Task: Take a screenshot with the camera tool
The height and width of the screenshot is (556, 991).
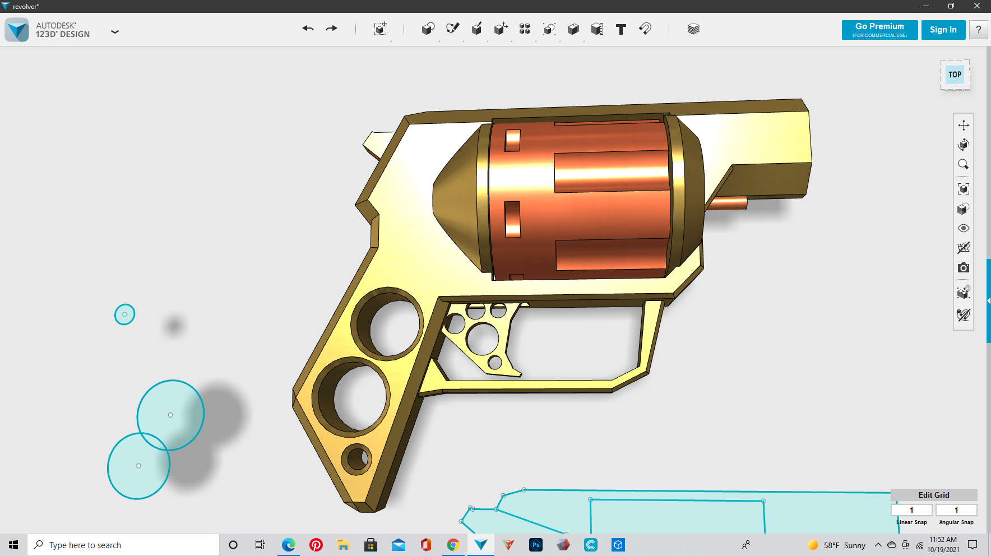Action: (x=963, y=268)
